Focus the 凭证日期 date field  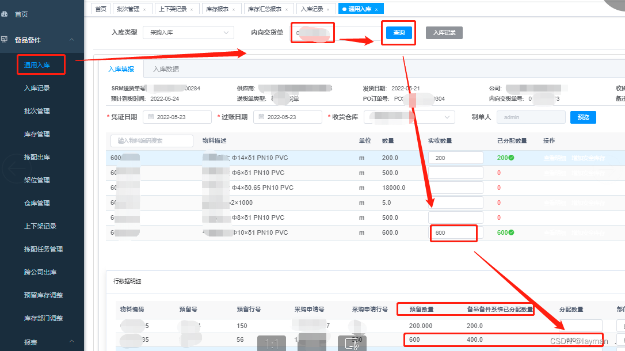point(177,117)
